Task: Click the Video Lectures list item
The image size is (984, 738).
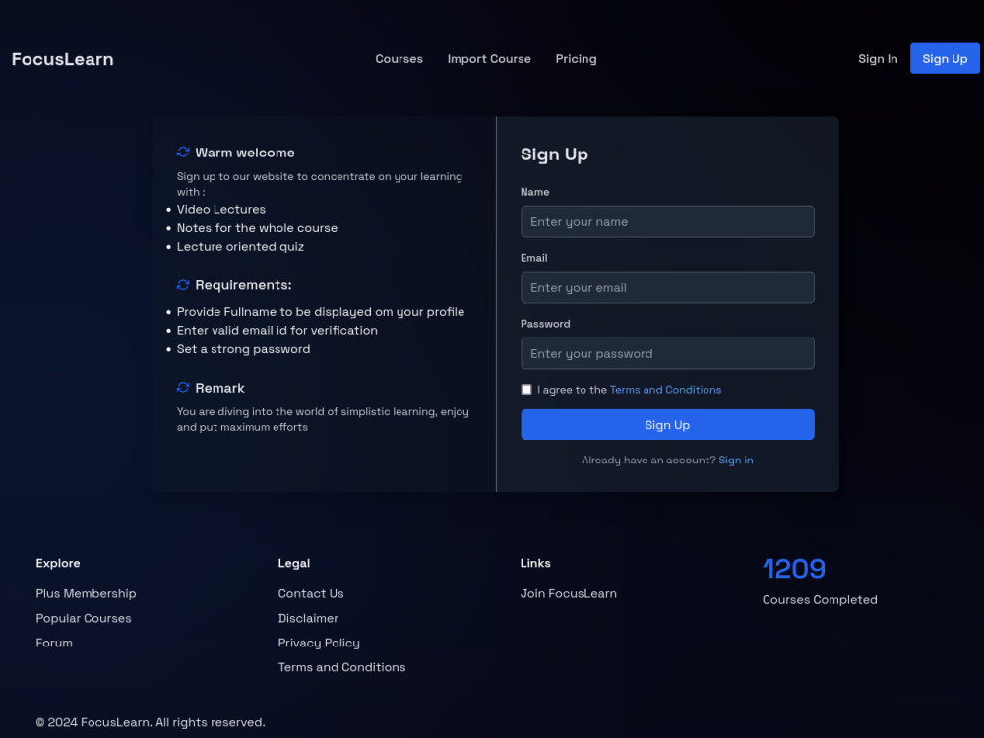Action: [220, 209]
